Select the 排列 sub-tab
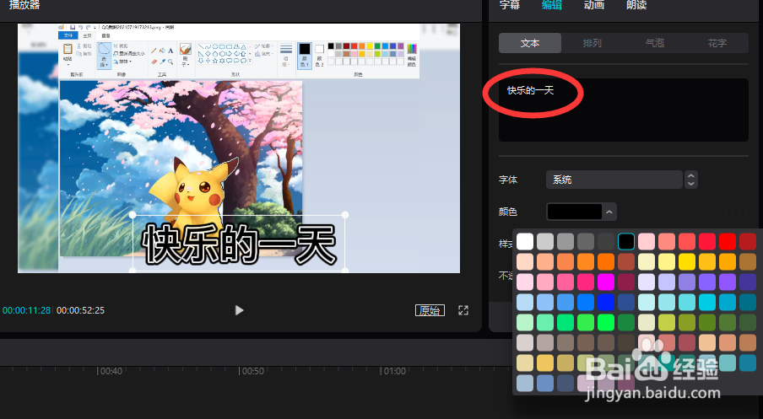Viewport: 763px width, 419px height. (x=593, y=43)
